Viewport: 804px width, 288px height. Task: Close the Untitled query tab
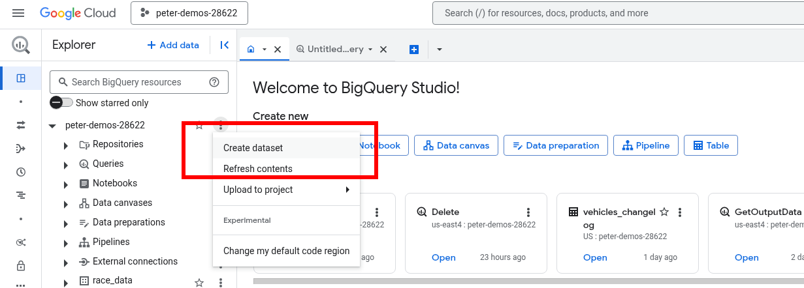pos(383,50)
